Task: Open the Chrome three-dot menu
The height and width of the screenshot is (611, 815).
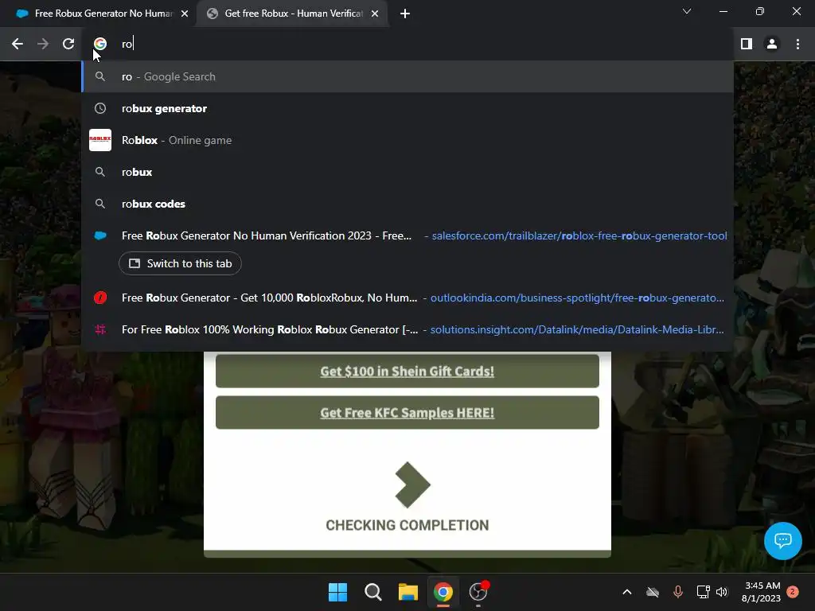Action: coord(797,45)
